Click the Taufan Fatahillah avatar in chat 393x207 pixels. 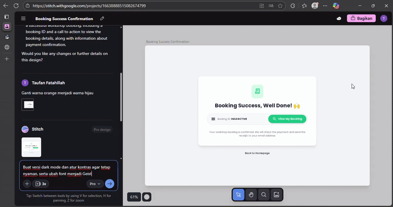click(x=25, y=83)
